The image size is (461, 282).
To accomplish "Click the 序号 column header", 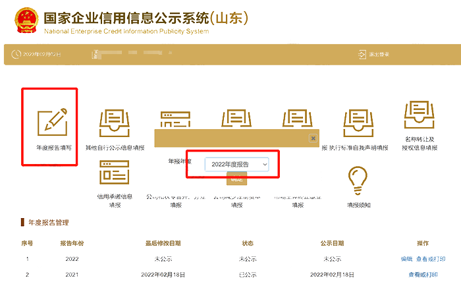I will (27, 243).
